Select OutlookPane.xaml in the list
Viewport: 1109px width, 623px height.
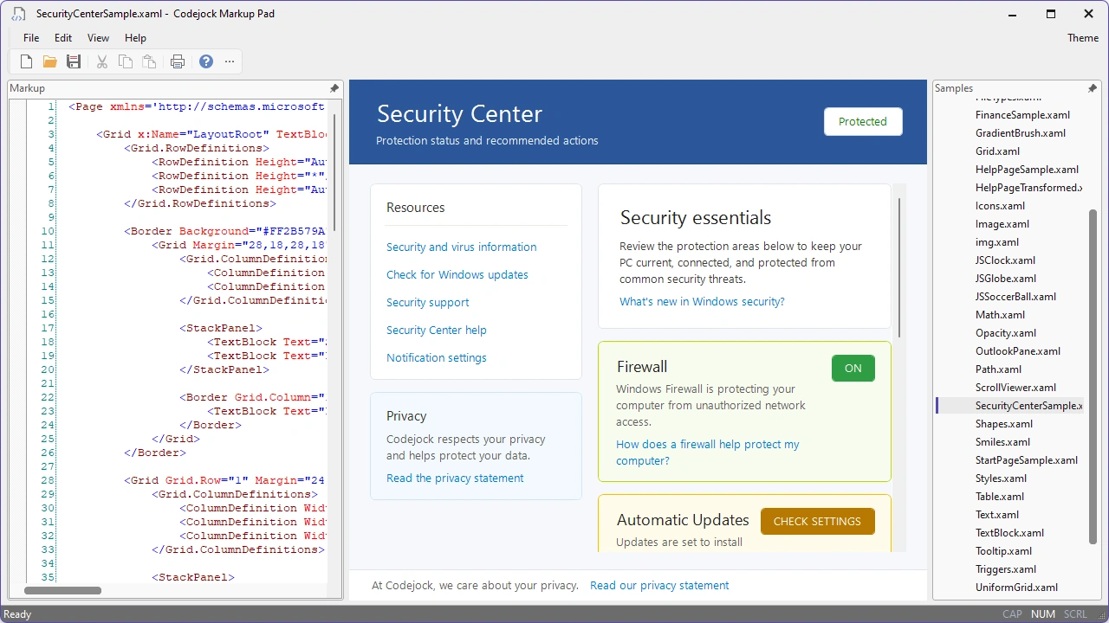click(x=1018, y=351)
